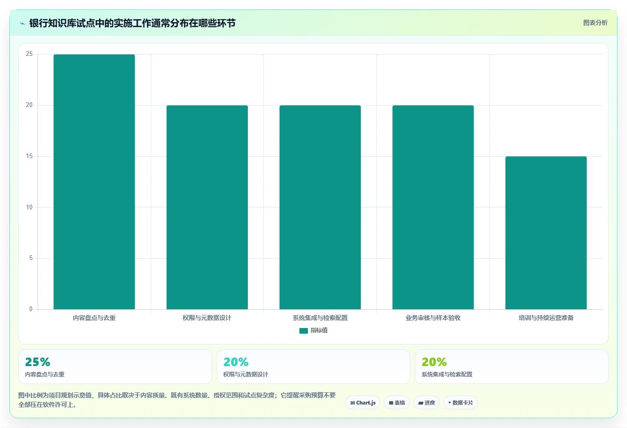Click the 图表分析 label in header
Screen dimensions: 627x428
pyautogui.click(x=595, y=23)
